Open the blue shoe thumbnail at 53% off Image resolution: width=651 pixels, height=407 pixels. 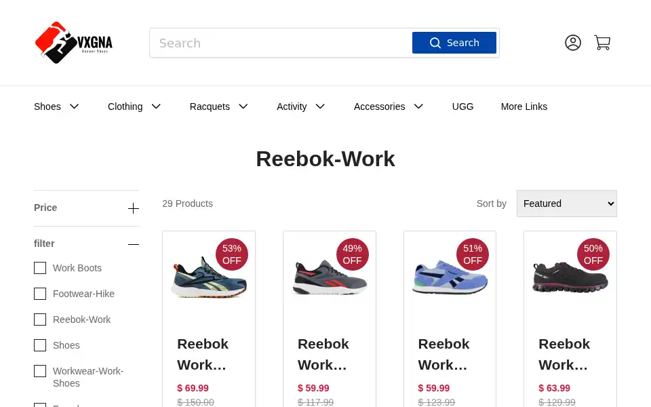pyautogui.click(x=209, y=277)
